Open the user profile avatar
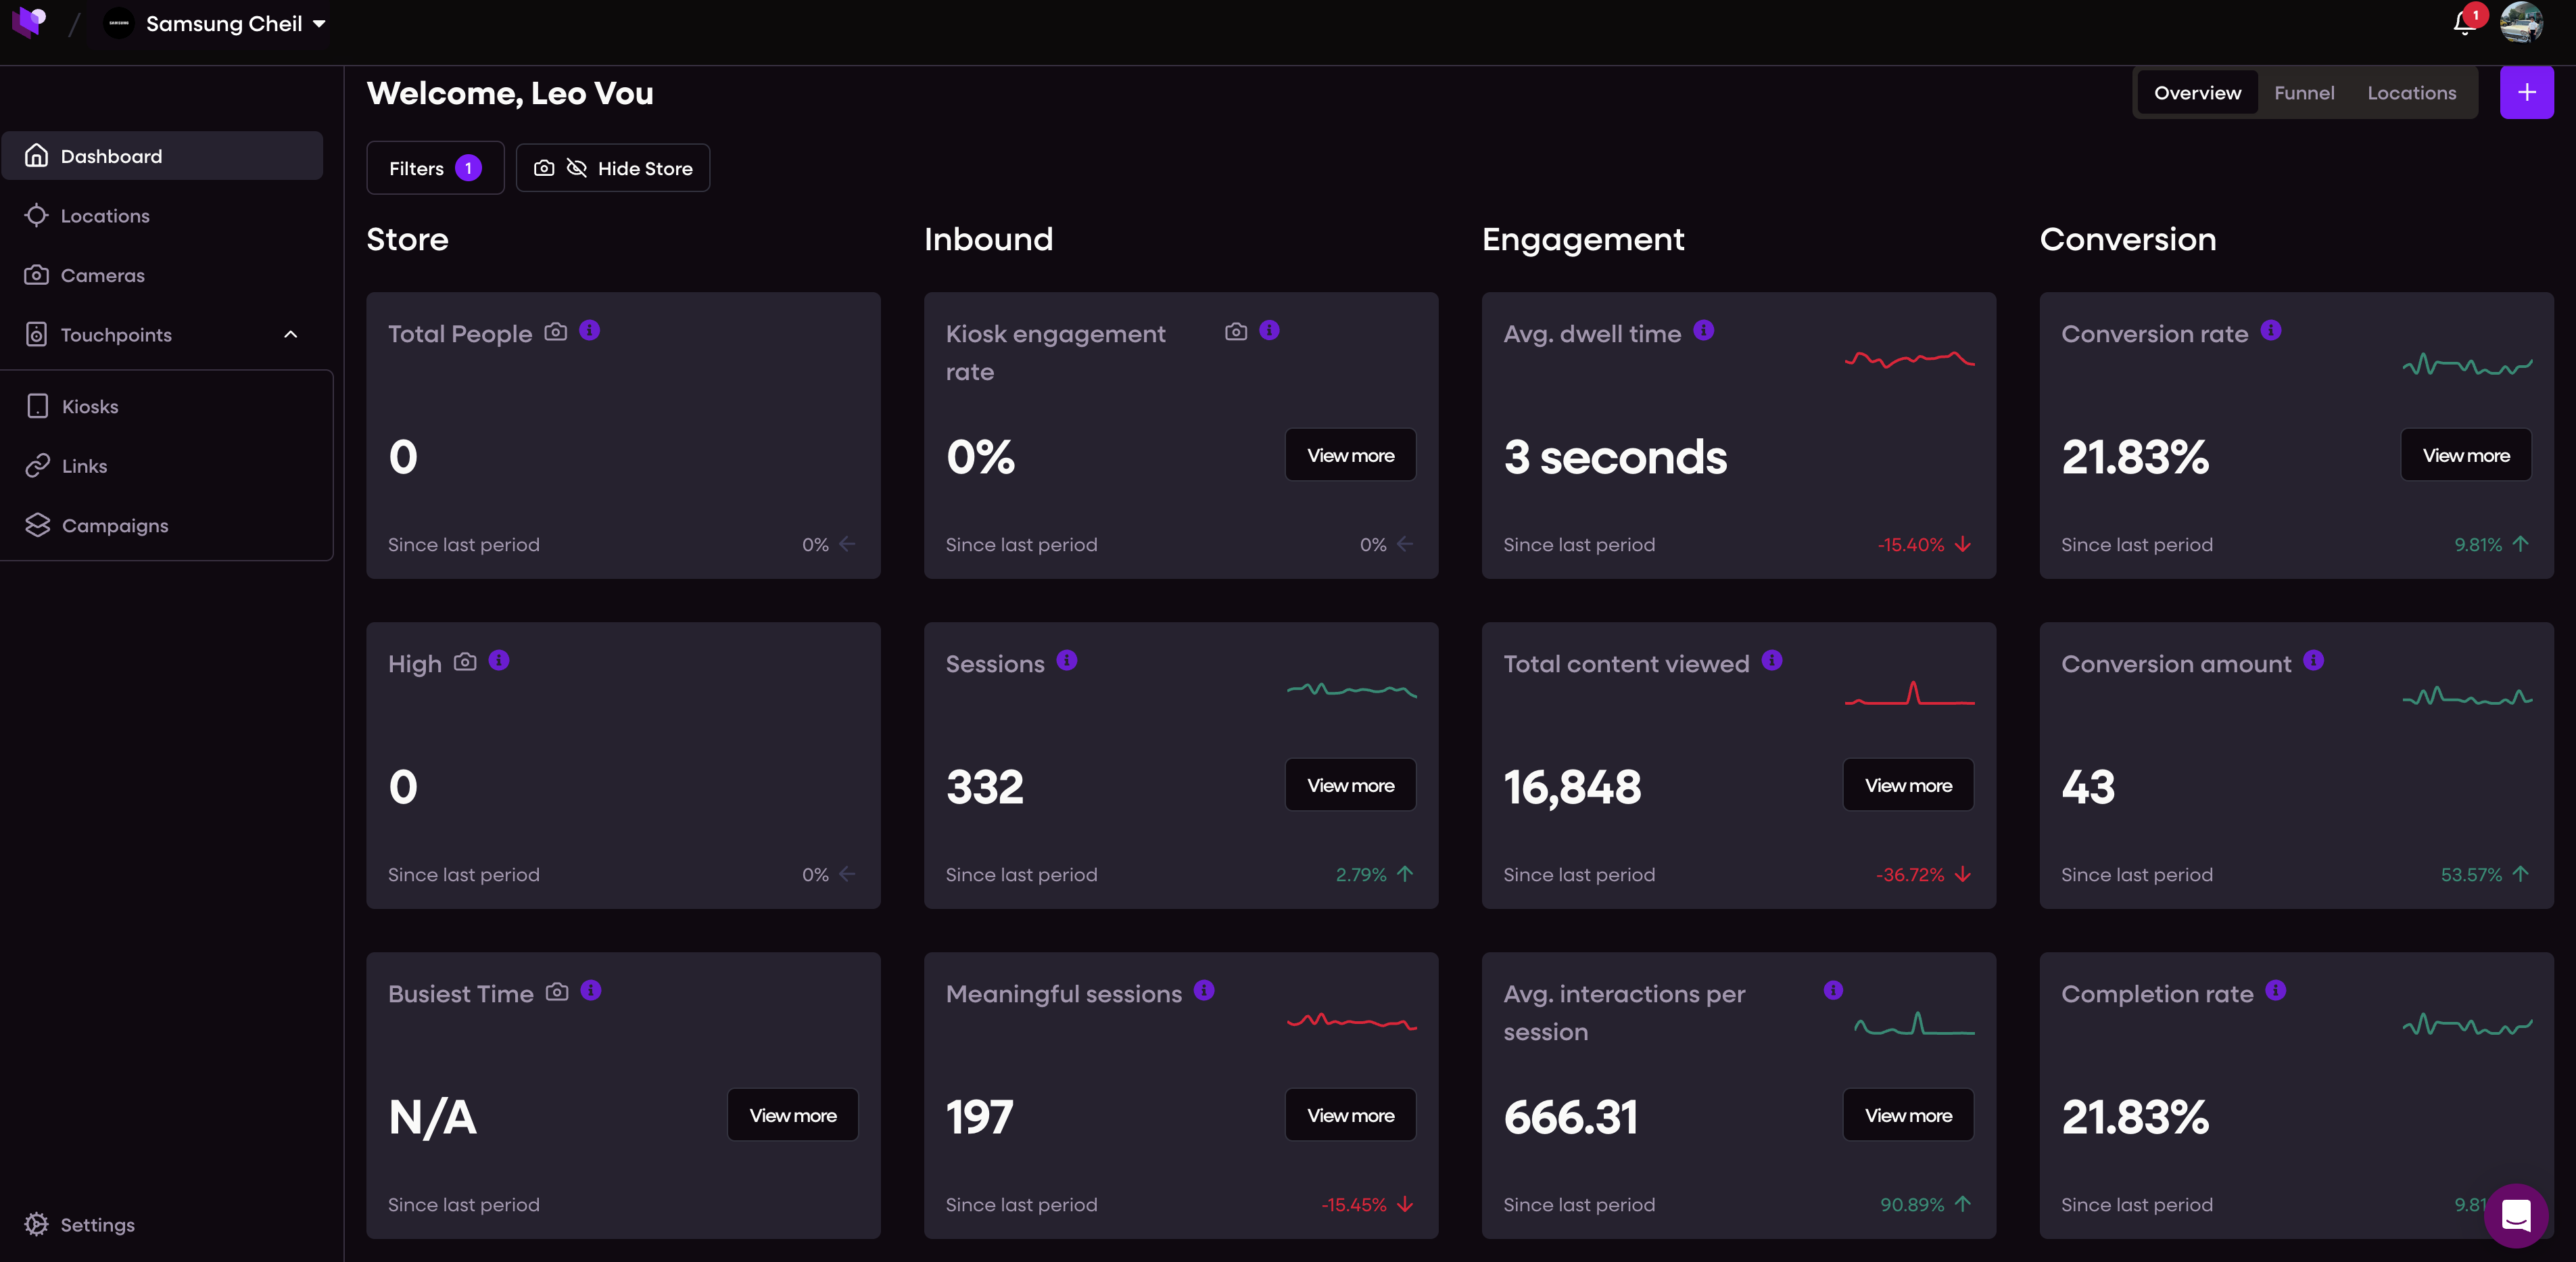The image size is (2576, 1262). click(x=2521, y=22)
